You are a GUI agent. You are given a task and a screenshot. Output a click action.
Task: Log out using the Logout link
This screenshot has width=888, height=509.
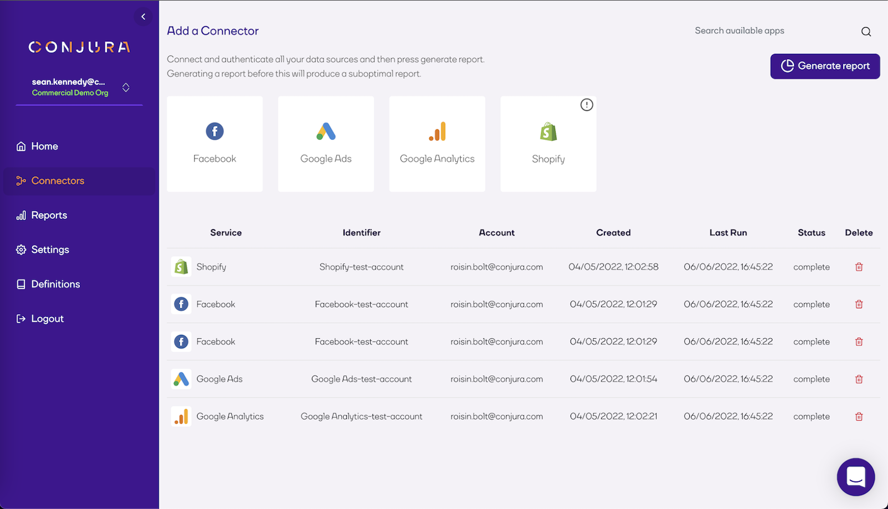[47, 319]
